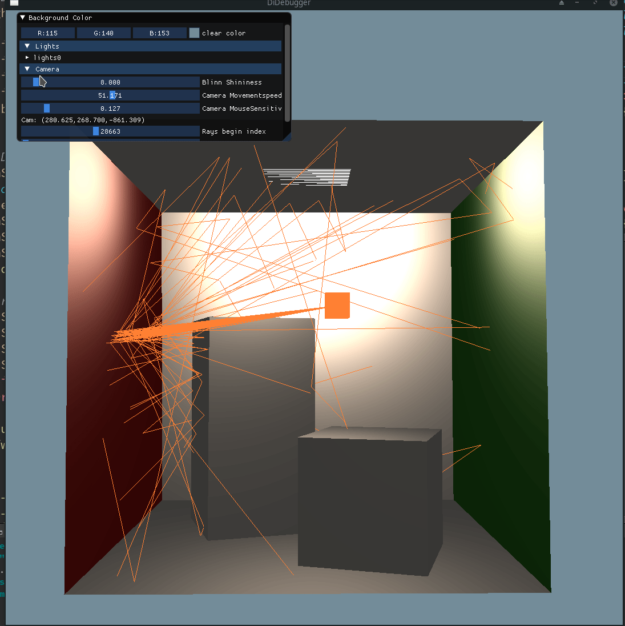Click the B:153 blue channel field

159,33
